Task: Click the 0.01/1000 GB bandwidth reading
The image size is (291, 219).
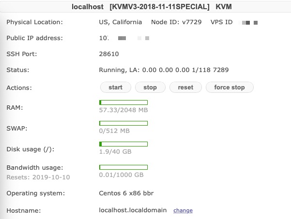Action: [x=121, y=175]
